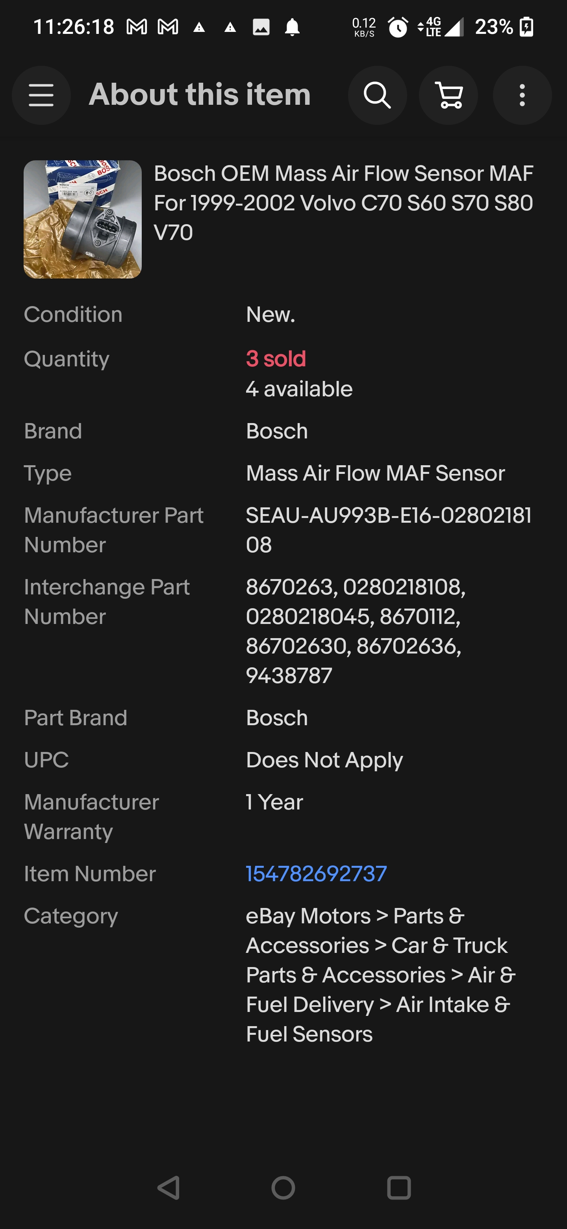Viewport: 567px width, 1229px height.
Task: Open eBay search
Action: [377, 95]
